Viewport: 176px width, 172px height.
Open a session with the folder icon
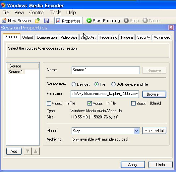tap(37, 21)
